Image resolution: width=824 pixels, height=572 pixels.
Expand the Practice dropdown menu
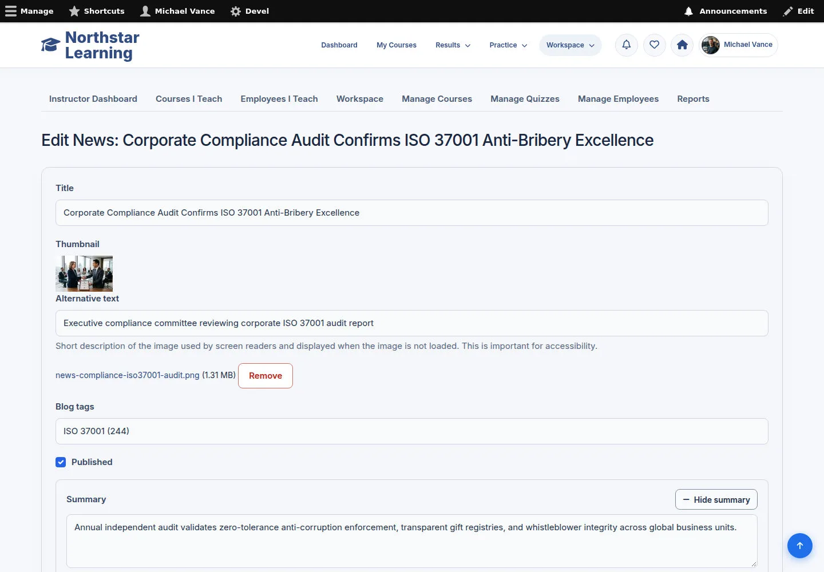pos(509,45)
